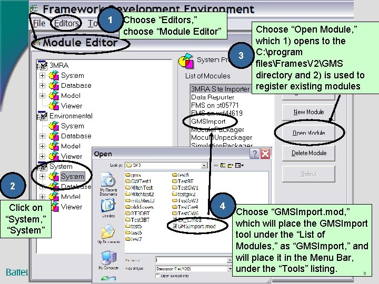Select 3MRA Site Importer in module list
The width and height of the screenshot is (379, 284).
(220, 89)
